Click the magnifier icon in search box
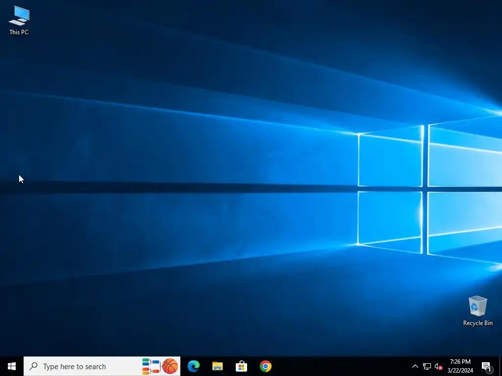The width and height of the screenshot is (502, 376). (34, 366)
